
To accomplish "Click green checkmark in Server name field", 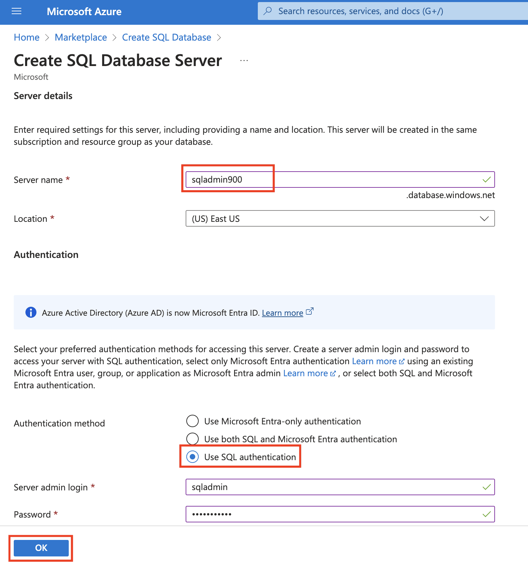I will [x=486, y=180].
